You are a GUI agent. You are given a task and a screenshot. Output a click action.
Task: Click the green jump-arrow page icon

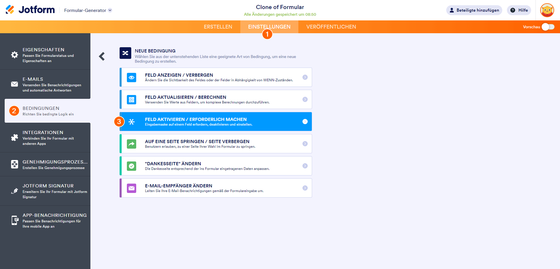(132, 144)
